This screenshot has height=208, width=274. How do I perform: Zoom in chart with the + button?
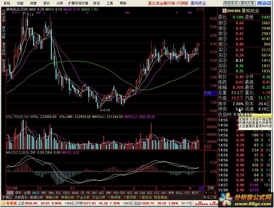pyautogui.click(x=206, y=193)
